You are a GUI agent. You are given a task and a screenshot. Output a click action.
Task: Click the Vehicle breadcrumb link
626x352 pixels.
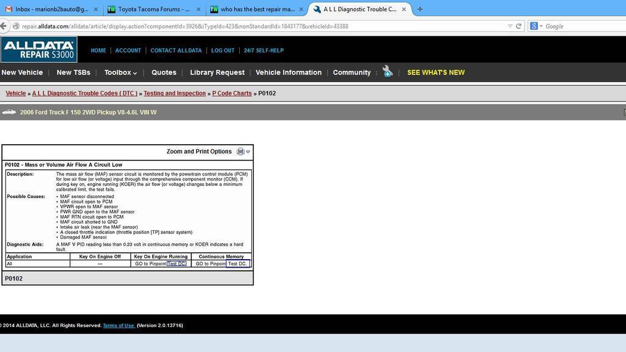[x=15, y=94]
